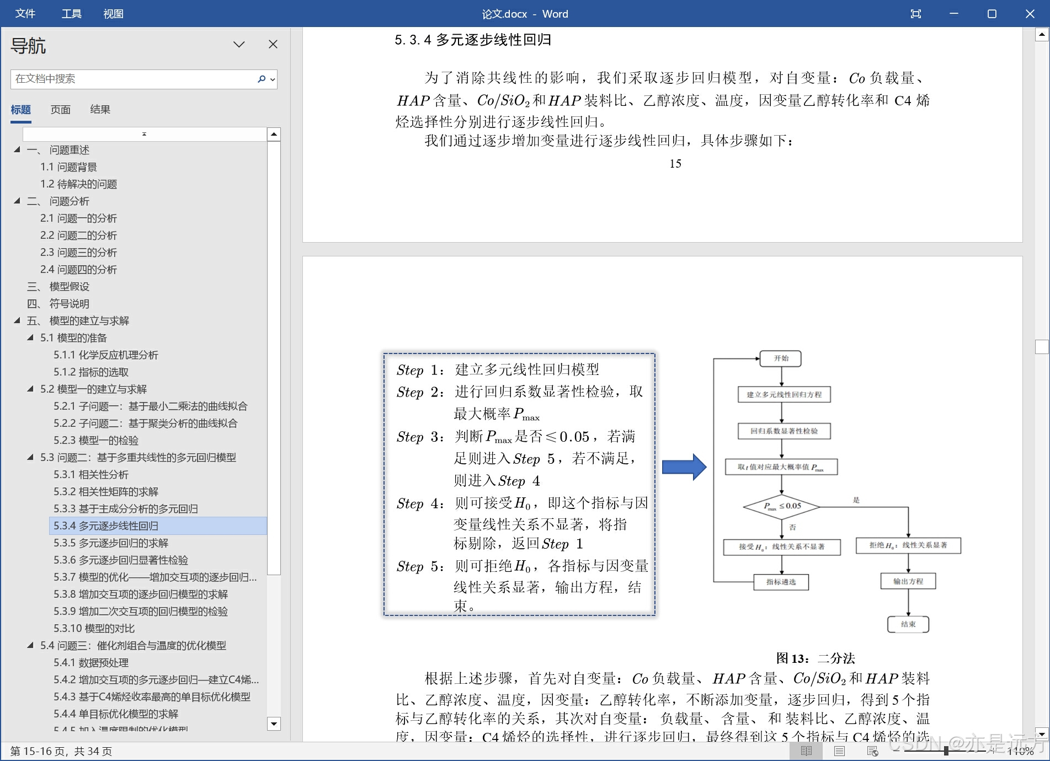This screenshot has width=1050, height=761.
Task: Go to heading 5.2.1 子问题一
Action: [151, 406]
